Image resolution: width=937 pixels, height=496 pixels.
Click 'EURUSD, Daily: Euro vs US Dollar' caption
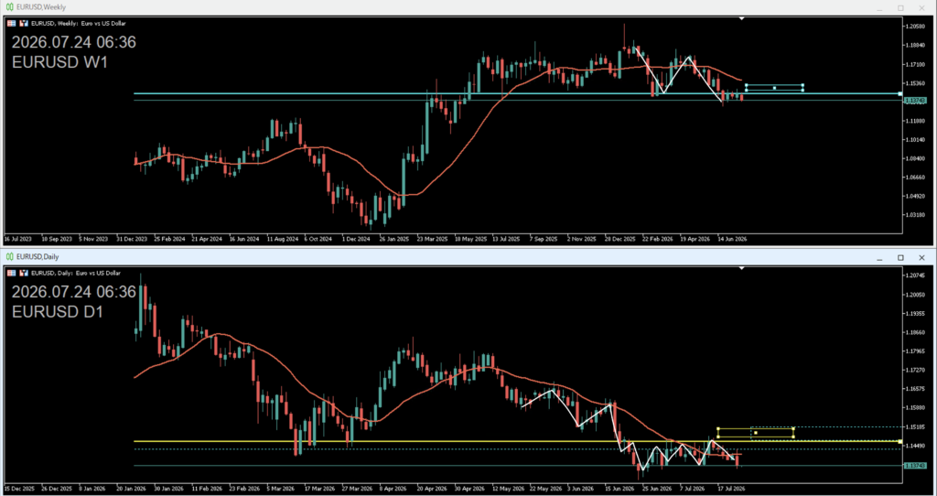coord(76,273)
